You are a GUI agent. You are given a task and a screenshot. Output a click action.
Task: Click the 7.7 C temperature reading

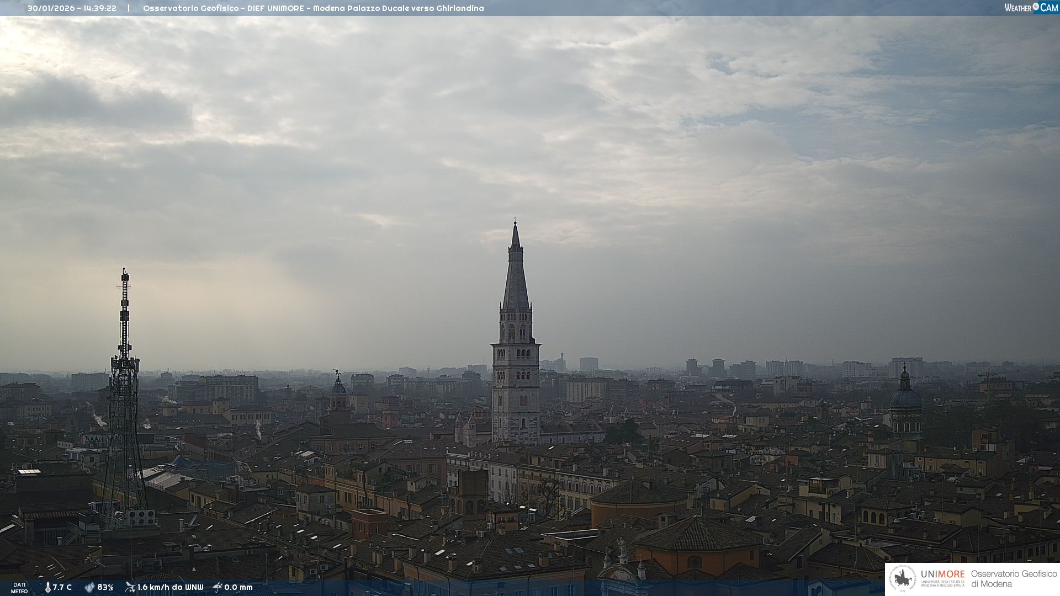click(62, 587)
